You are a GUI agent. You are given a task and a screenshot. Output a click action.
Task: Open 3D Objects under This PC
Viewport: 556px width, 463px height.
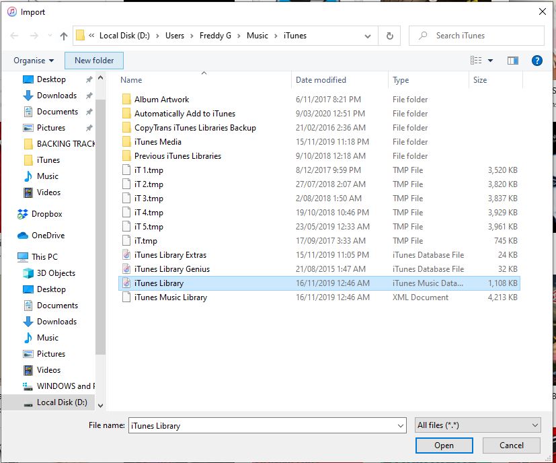point(56,273)
